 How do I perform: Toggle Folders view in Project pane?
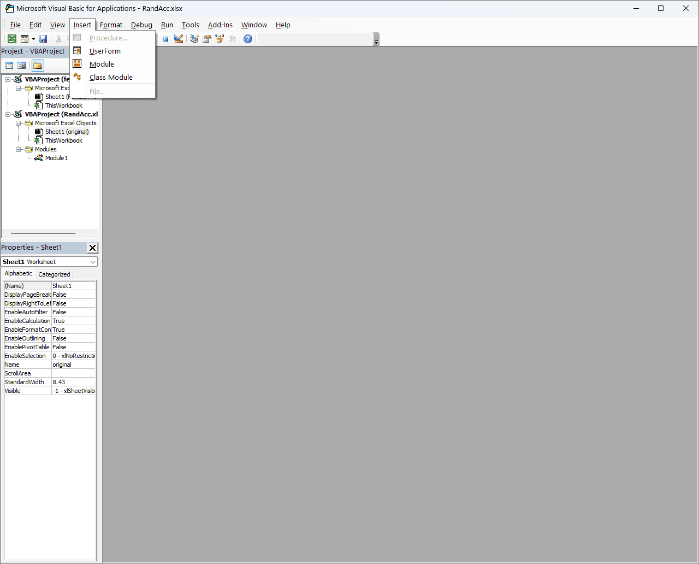(x=37, y=66)
